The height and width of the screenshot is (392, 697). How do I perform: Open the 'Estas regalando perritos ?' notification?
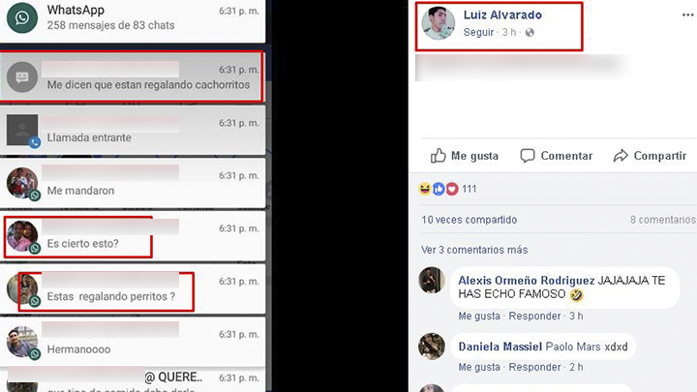point(133,289)
